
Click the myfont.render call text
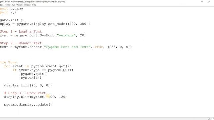pyautogui.click(x=28, y=47)
